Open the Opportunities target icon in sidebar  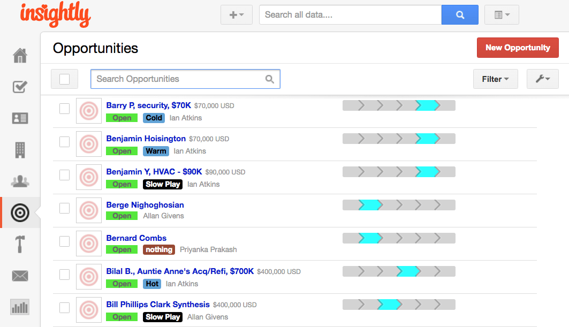(x=20, y=213)
